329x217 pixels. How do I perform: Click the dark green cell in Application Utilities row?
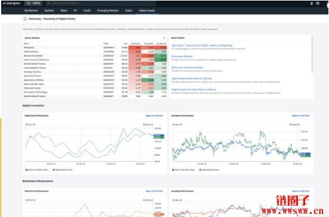pyautogui.click(x=148, y=80)
